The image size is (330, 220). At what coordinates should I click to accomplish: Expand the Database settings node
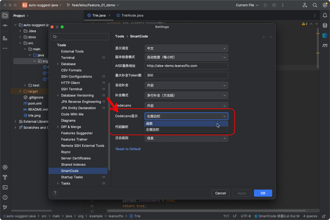coord(58,64)
